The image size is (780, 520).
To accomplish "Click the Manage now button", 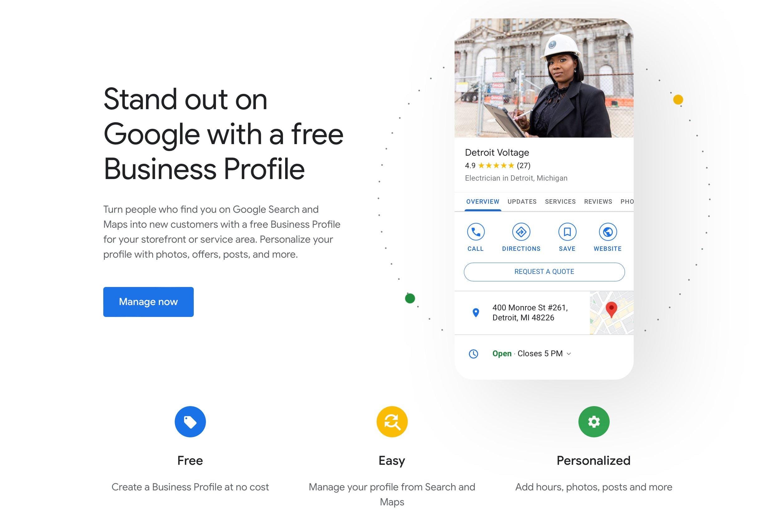I will point(148,301).
